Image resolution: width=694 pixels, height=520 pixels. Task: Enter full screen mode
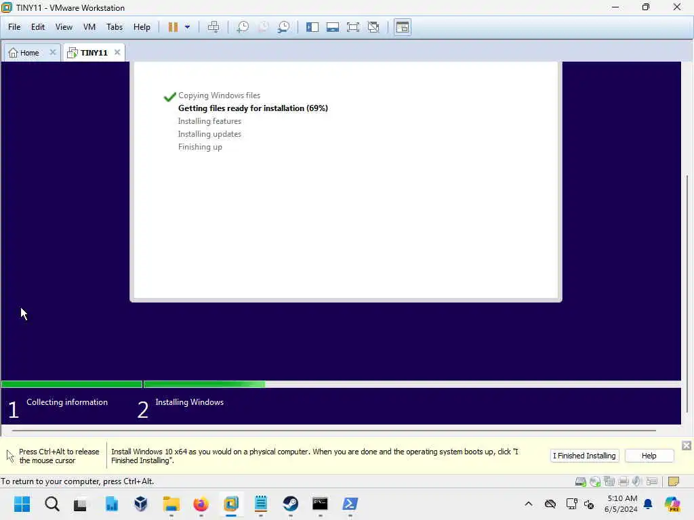(x=353, y=27)
